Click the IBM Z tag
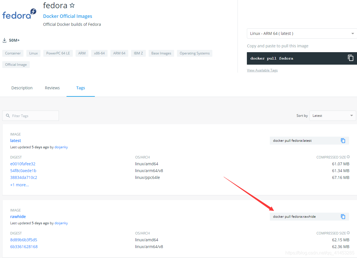 [138, 53]
